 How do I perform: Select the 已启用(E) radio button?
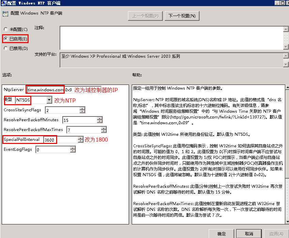click(x=6, y=39)
